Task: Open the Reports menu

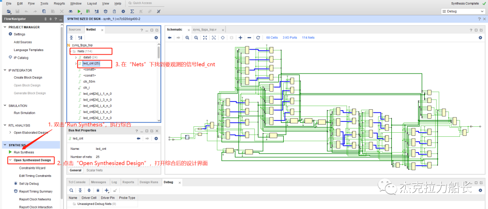Action: (59, 3)
